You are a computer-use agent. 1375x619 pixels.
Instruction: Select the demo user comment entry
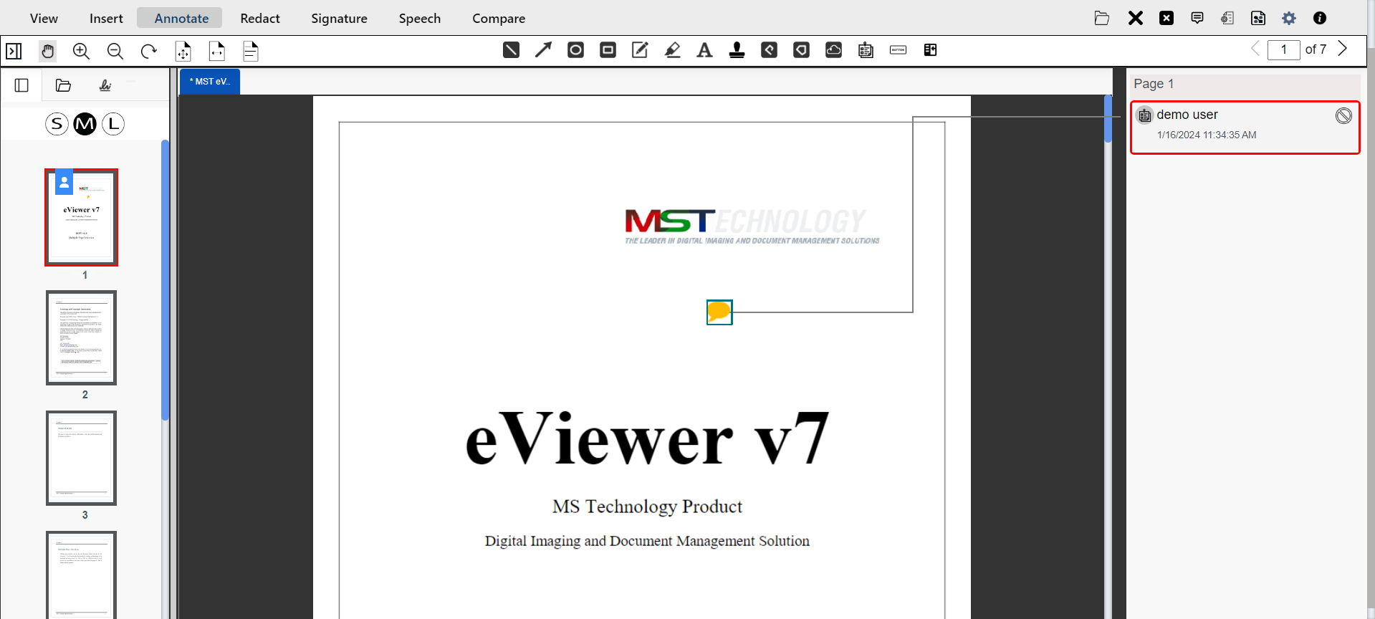tap(1245, 128)
